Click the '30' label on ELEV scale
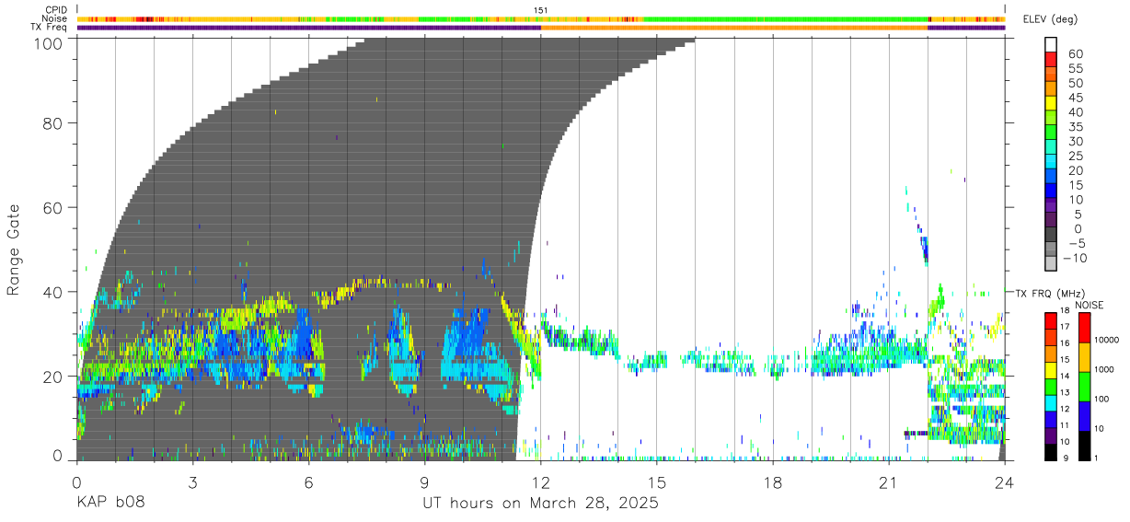 tap(1075, 141)
